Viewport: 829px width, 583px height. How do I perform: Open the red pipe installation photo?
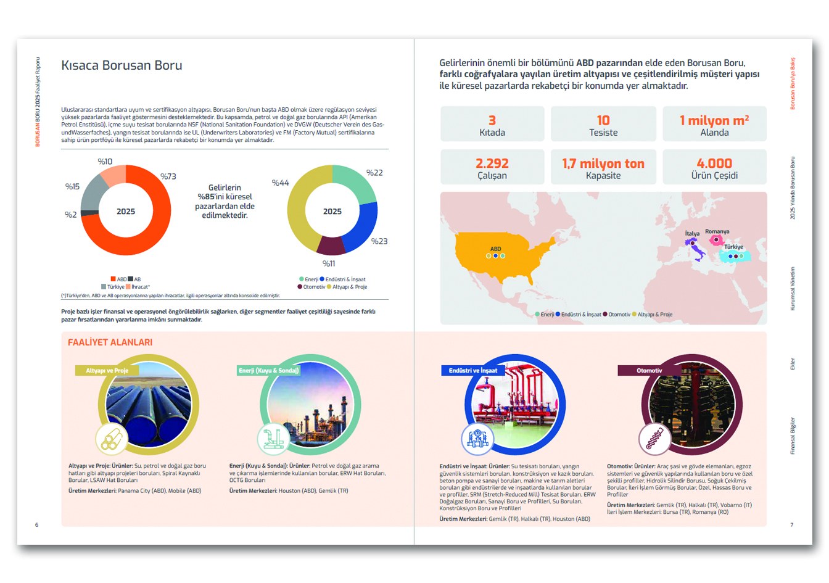click(515, 405)
